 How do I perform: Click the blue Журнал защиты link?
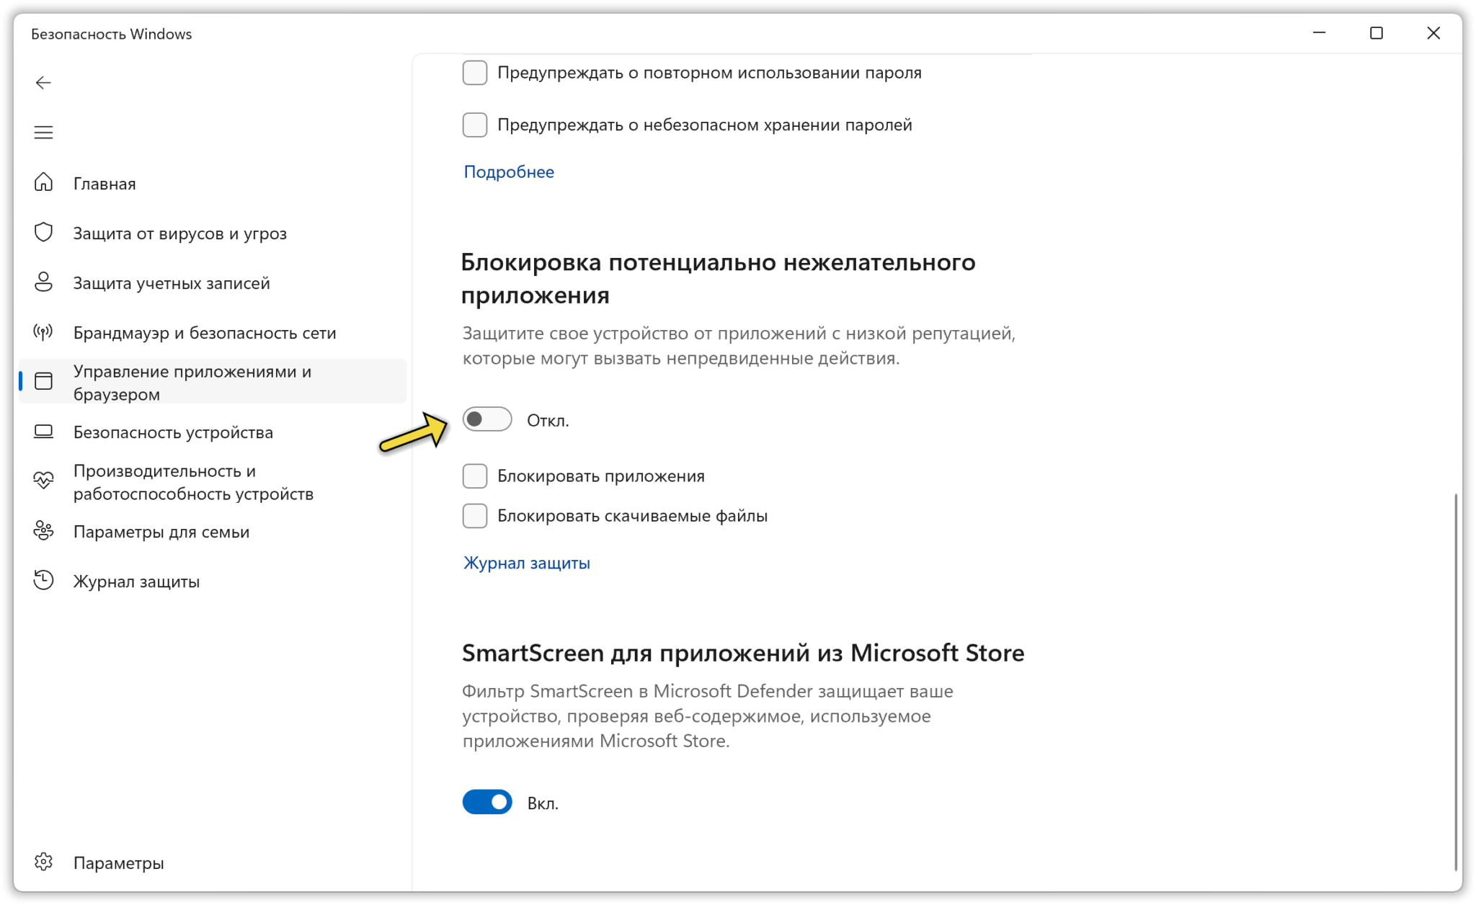(x=527, y=563)
